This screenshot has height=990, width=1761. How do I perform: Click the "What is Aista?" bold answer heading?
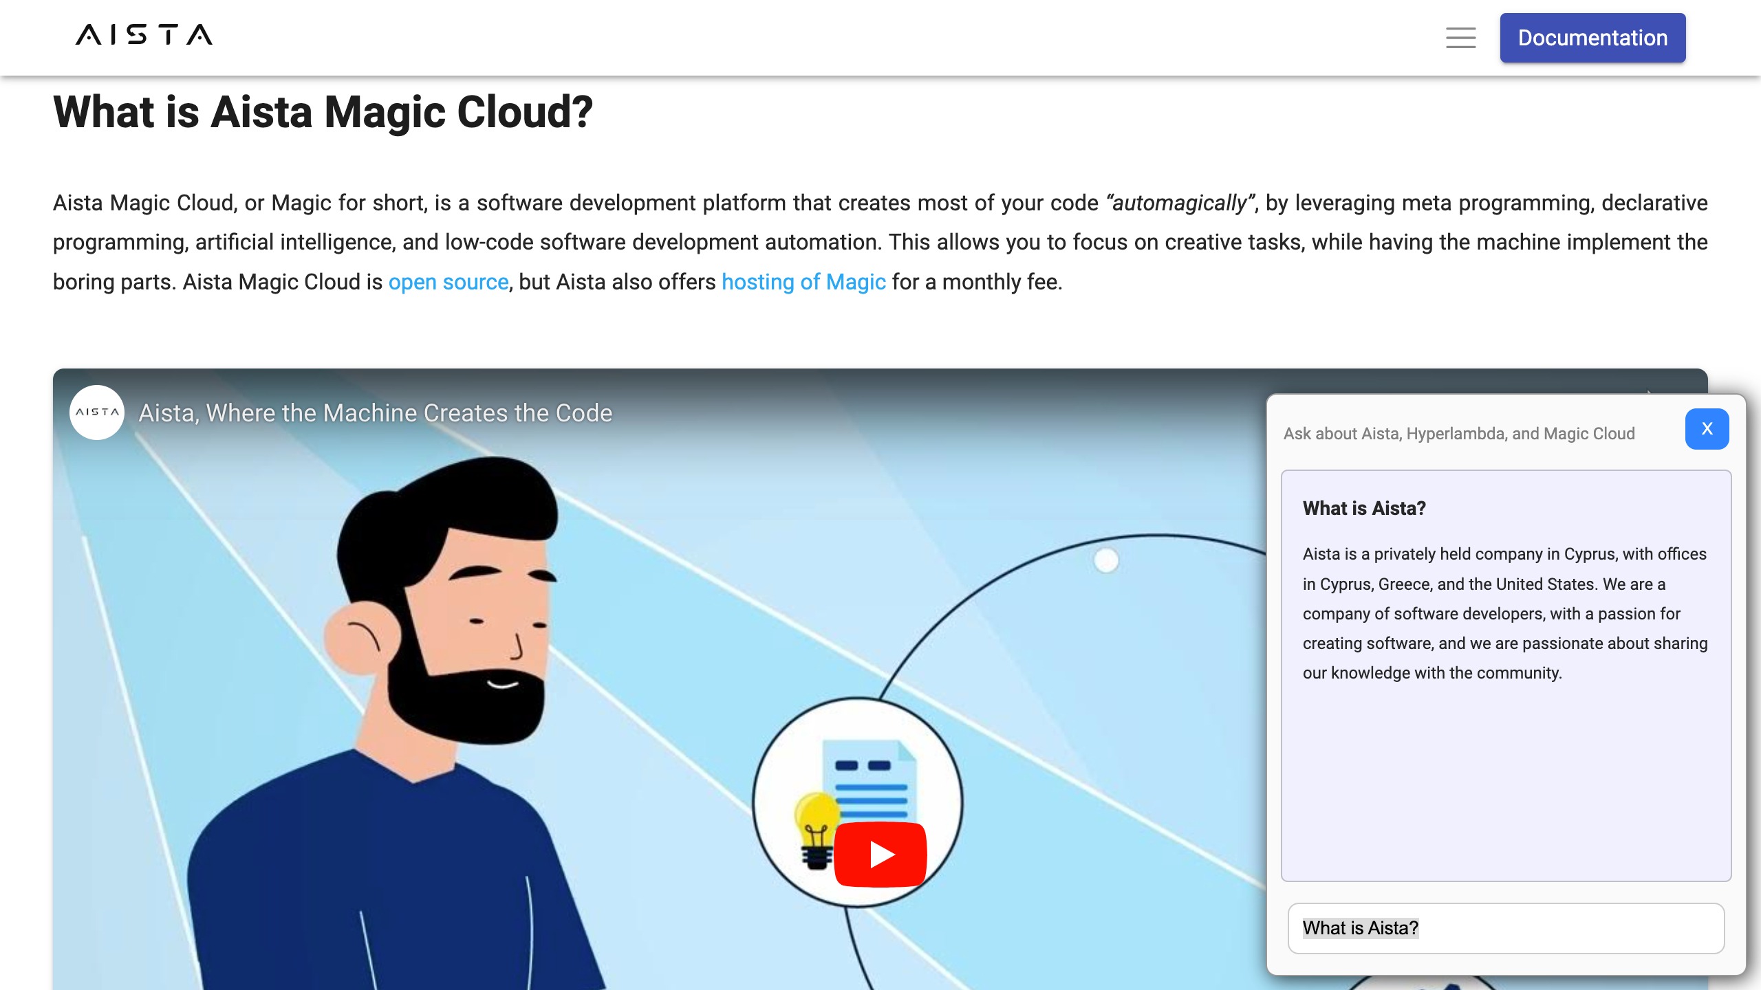pos(1364,508)
